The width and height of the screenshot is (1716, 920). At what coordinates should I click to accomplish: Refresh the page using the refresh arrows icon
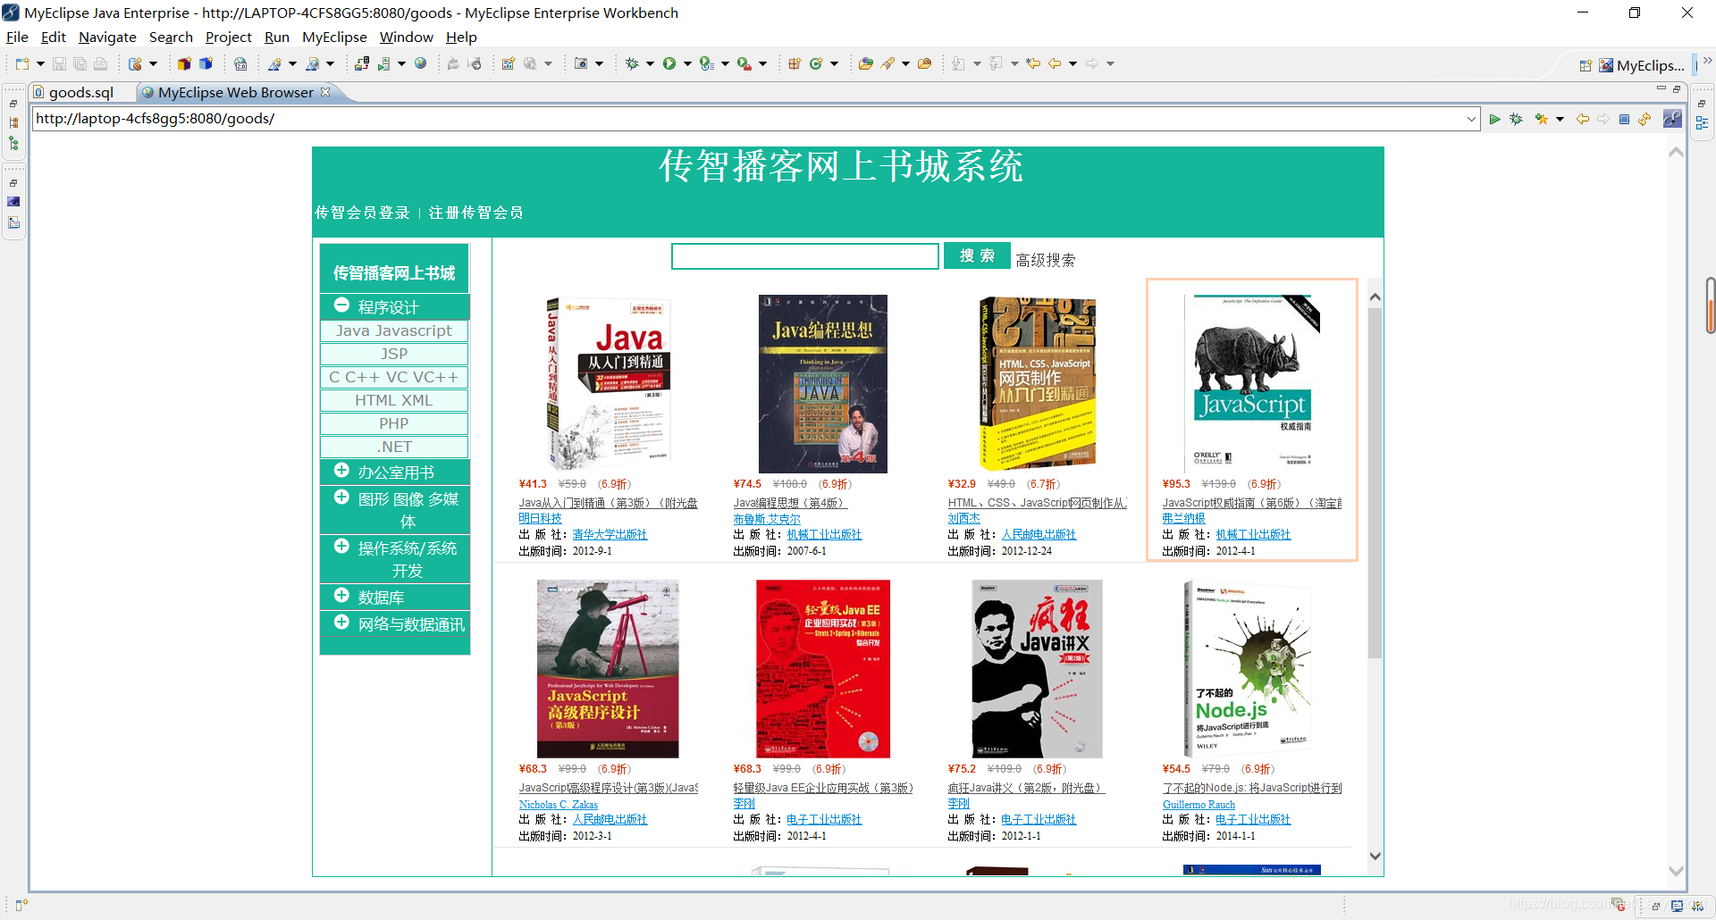coord(1645,118)
